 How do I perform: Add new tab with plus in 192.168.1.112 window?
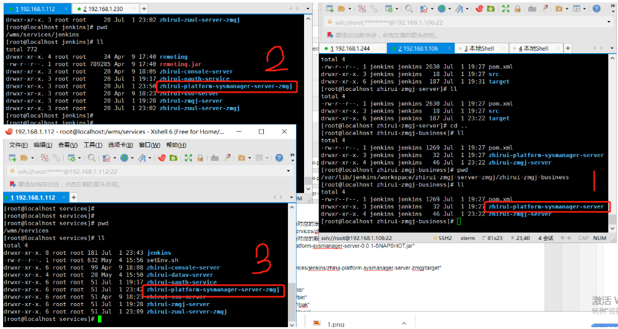pos(74,197)
